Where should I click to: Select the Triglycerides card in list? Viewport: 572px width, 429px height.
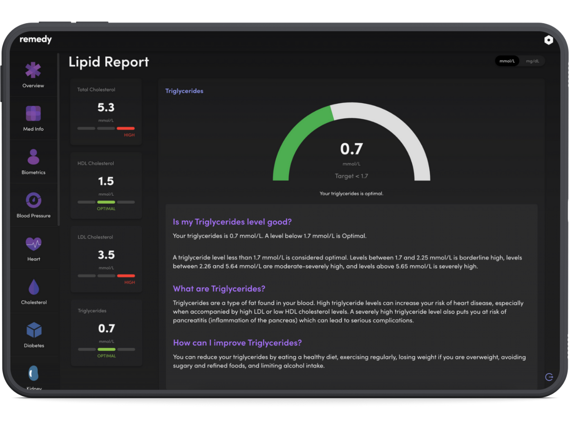[x=106, y=333]
